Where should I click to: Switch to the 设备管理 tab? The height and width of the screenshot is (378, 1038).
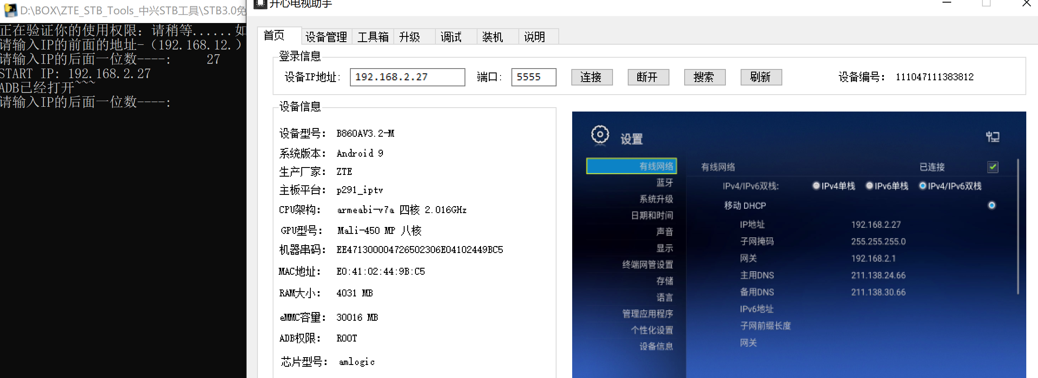(326, 37)
